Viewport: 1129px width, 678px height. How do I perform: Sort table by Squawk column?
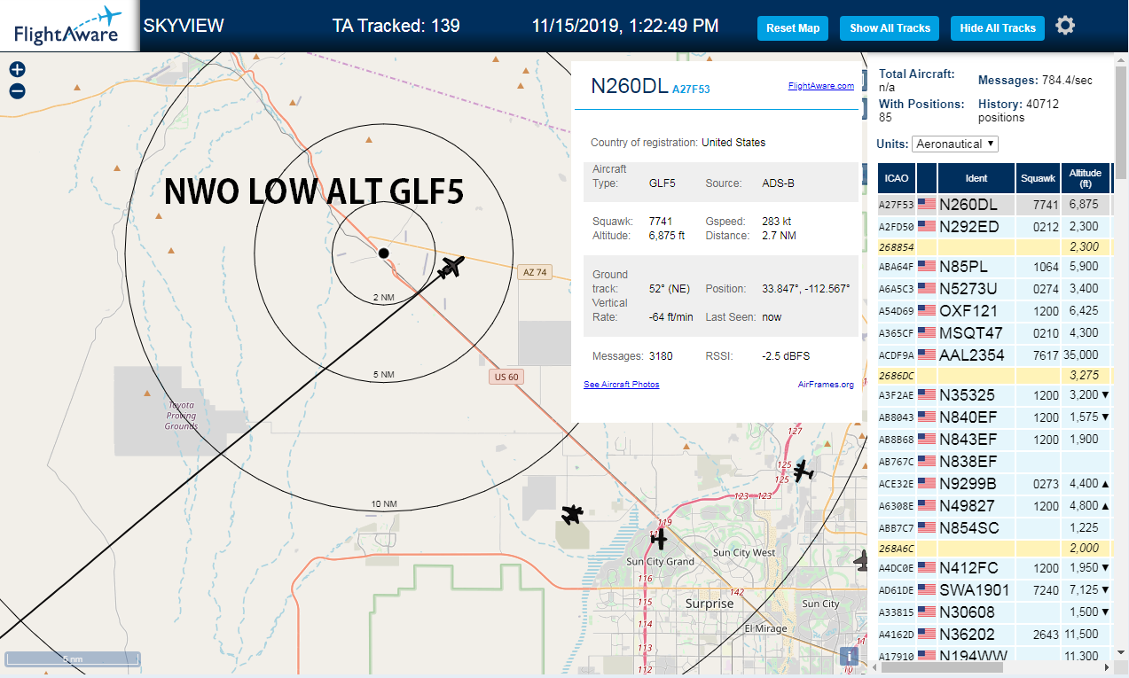click(x=1038, y=178)
